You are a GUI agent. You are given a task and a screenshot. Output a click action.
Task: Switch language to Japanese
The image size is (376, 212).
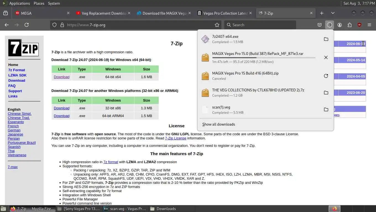(15, 134)
